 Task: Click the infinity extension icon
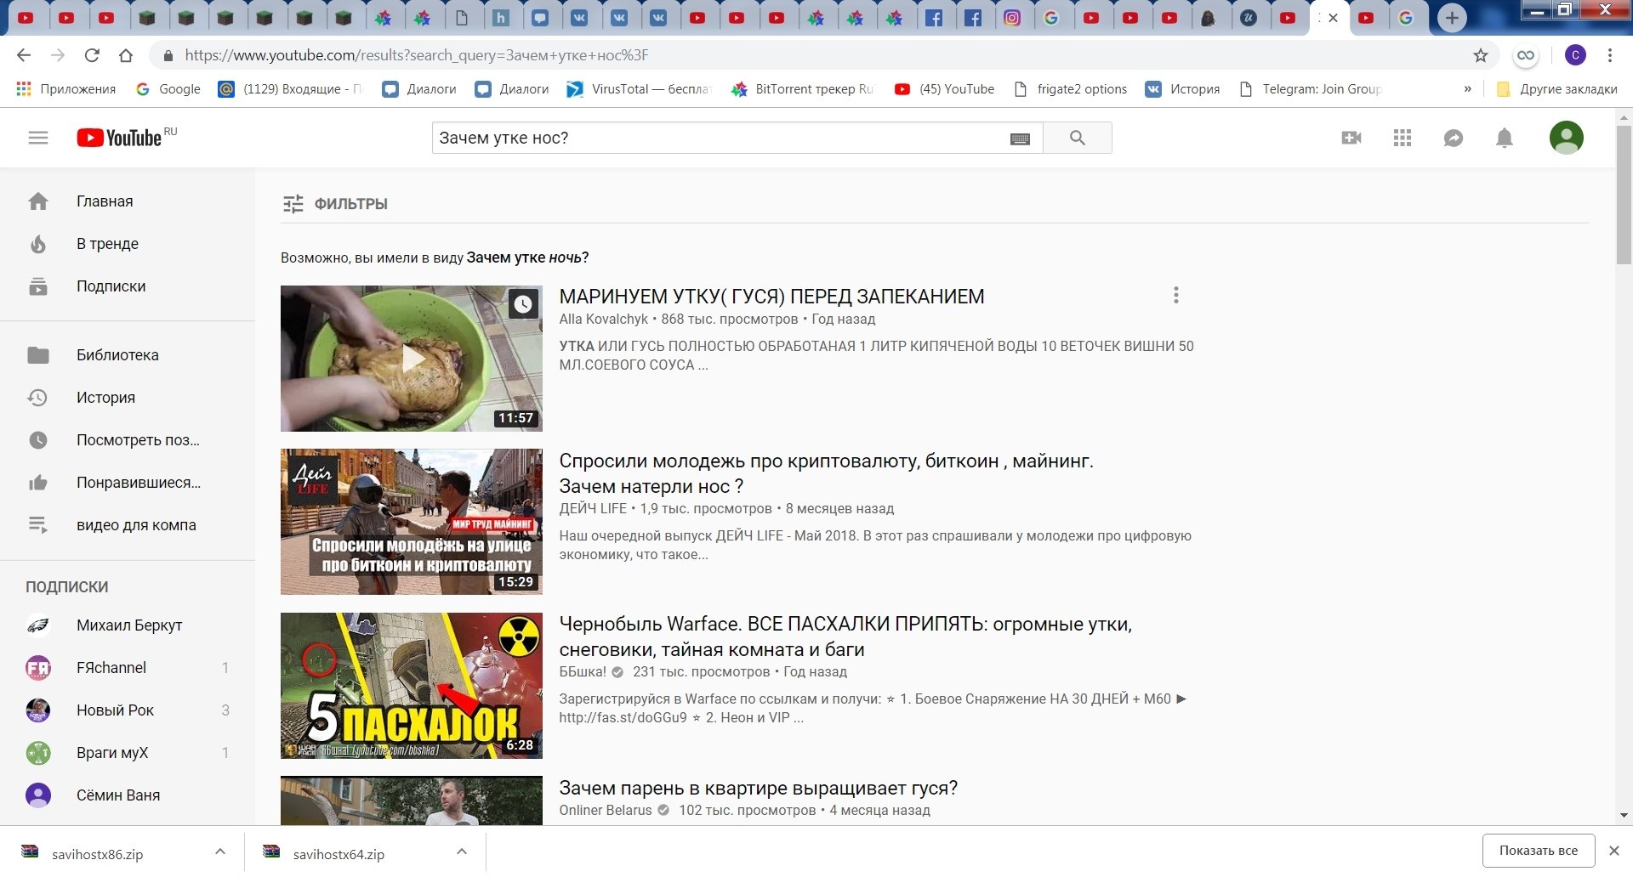click(1526, 55)
